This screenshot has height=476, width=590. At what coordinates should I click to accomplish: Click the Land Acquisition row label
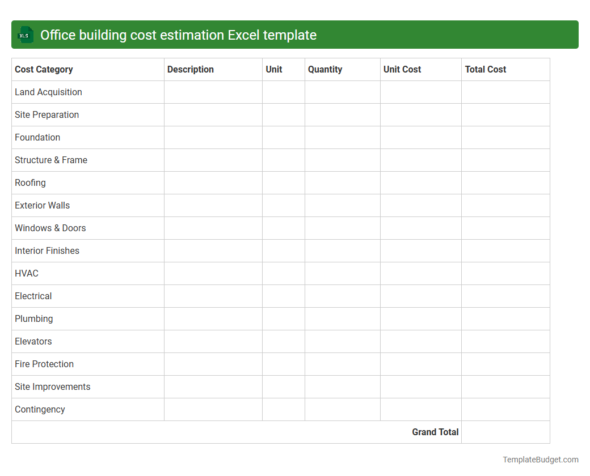pos(48,92)
